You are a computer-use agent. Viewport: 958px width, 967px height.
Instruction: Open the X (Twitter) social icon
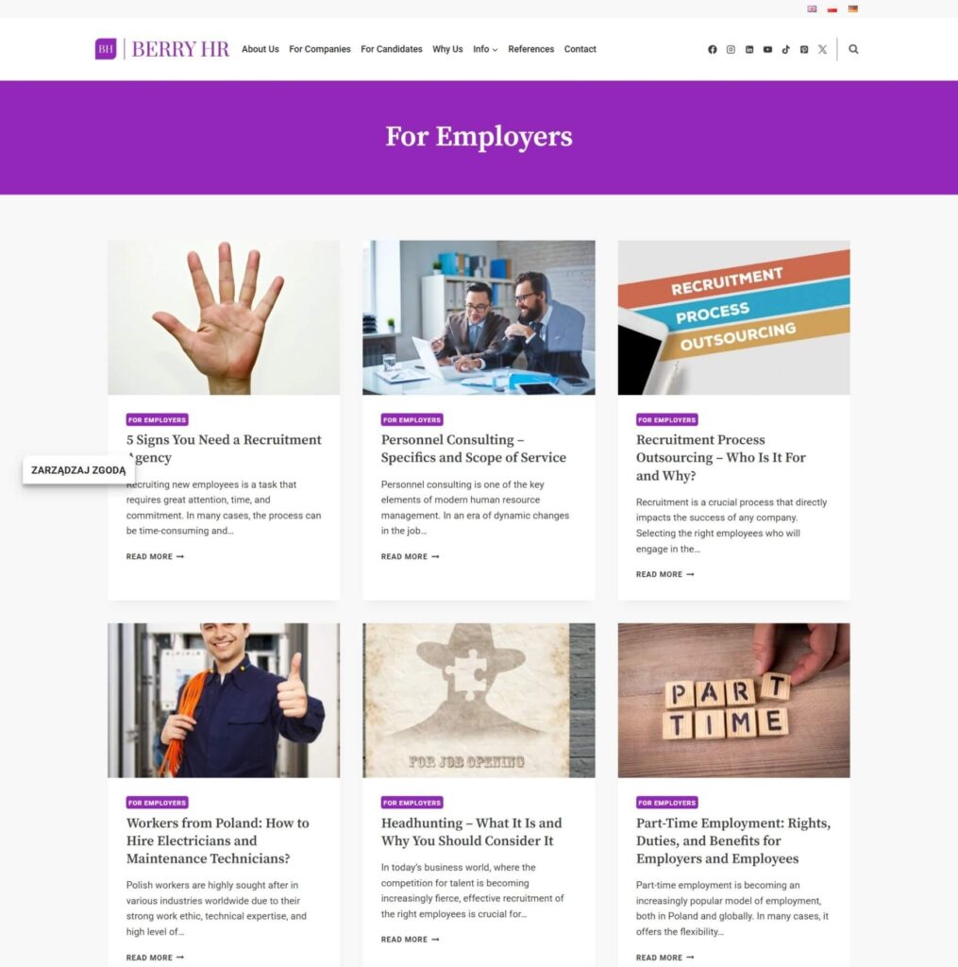pyautogui.click(x=822, y=49)
